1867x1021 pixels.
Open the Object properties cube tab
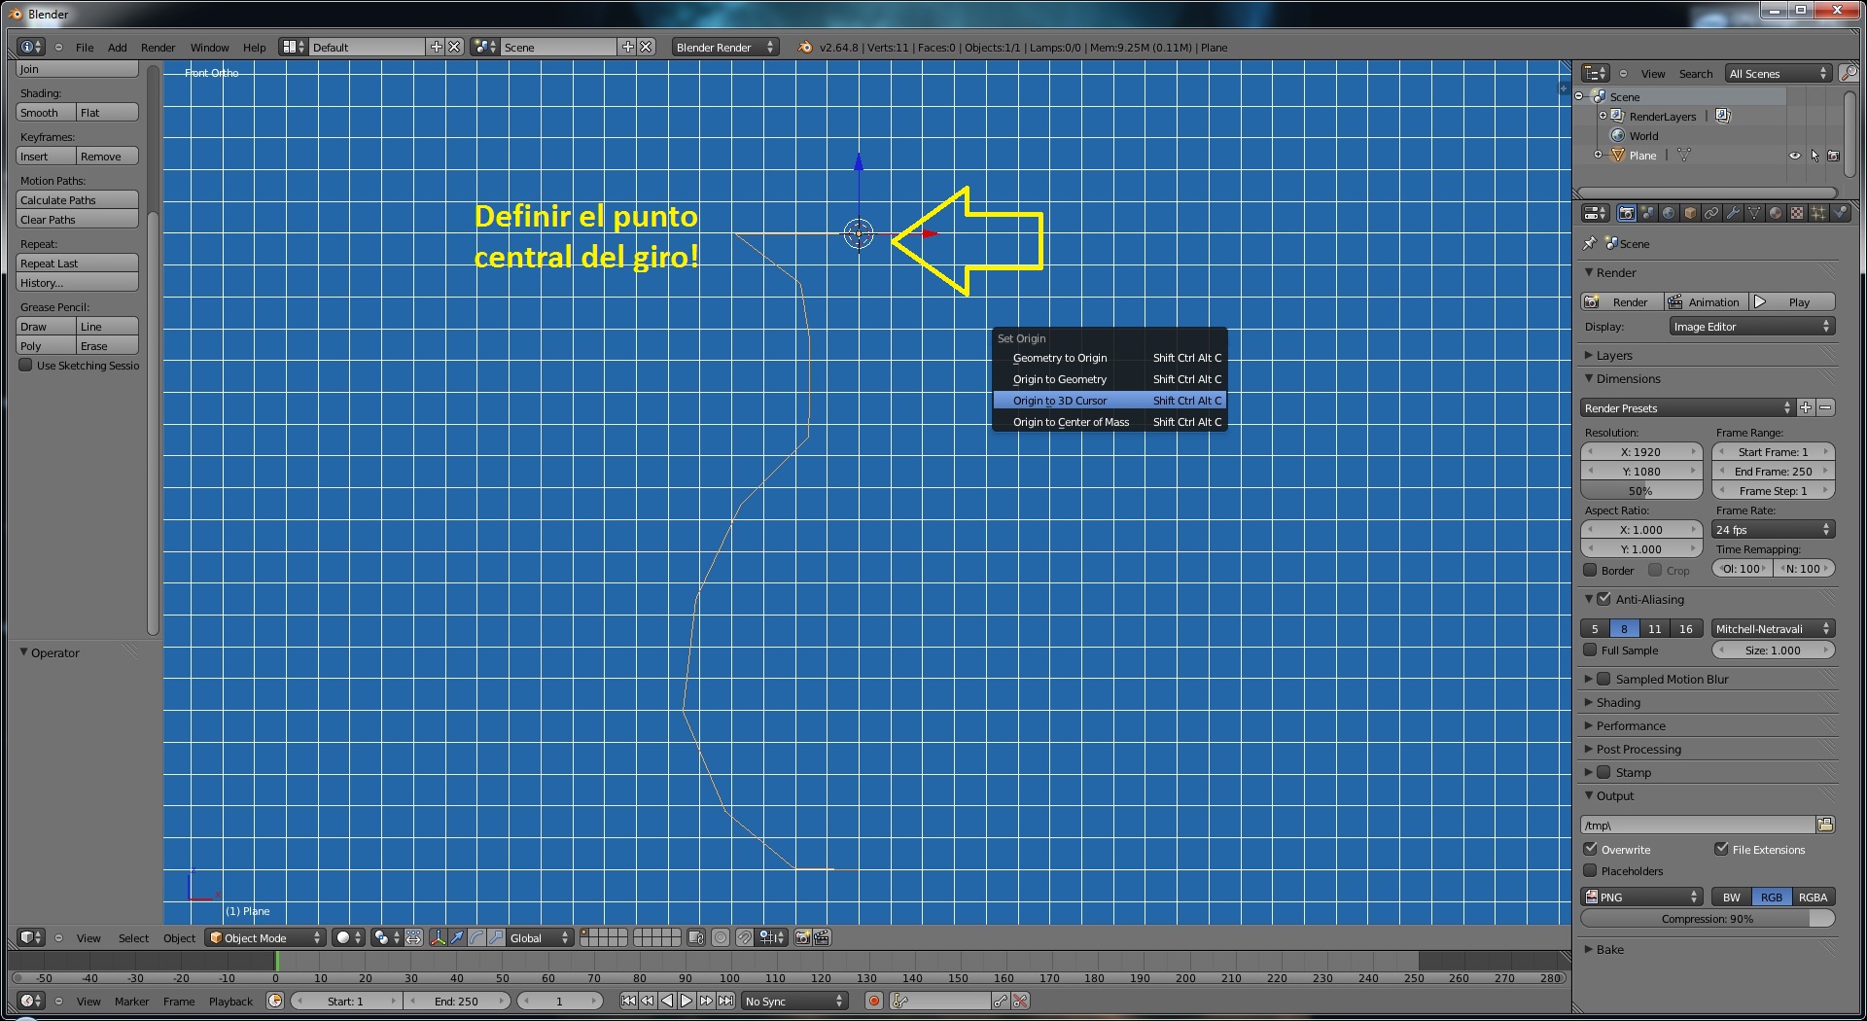[1691, 213]
